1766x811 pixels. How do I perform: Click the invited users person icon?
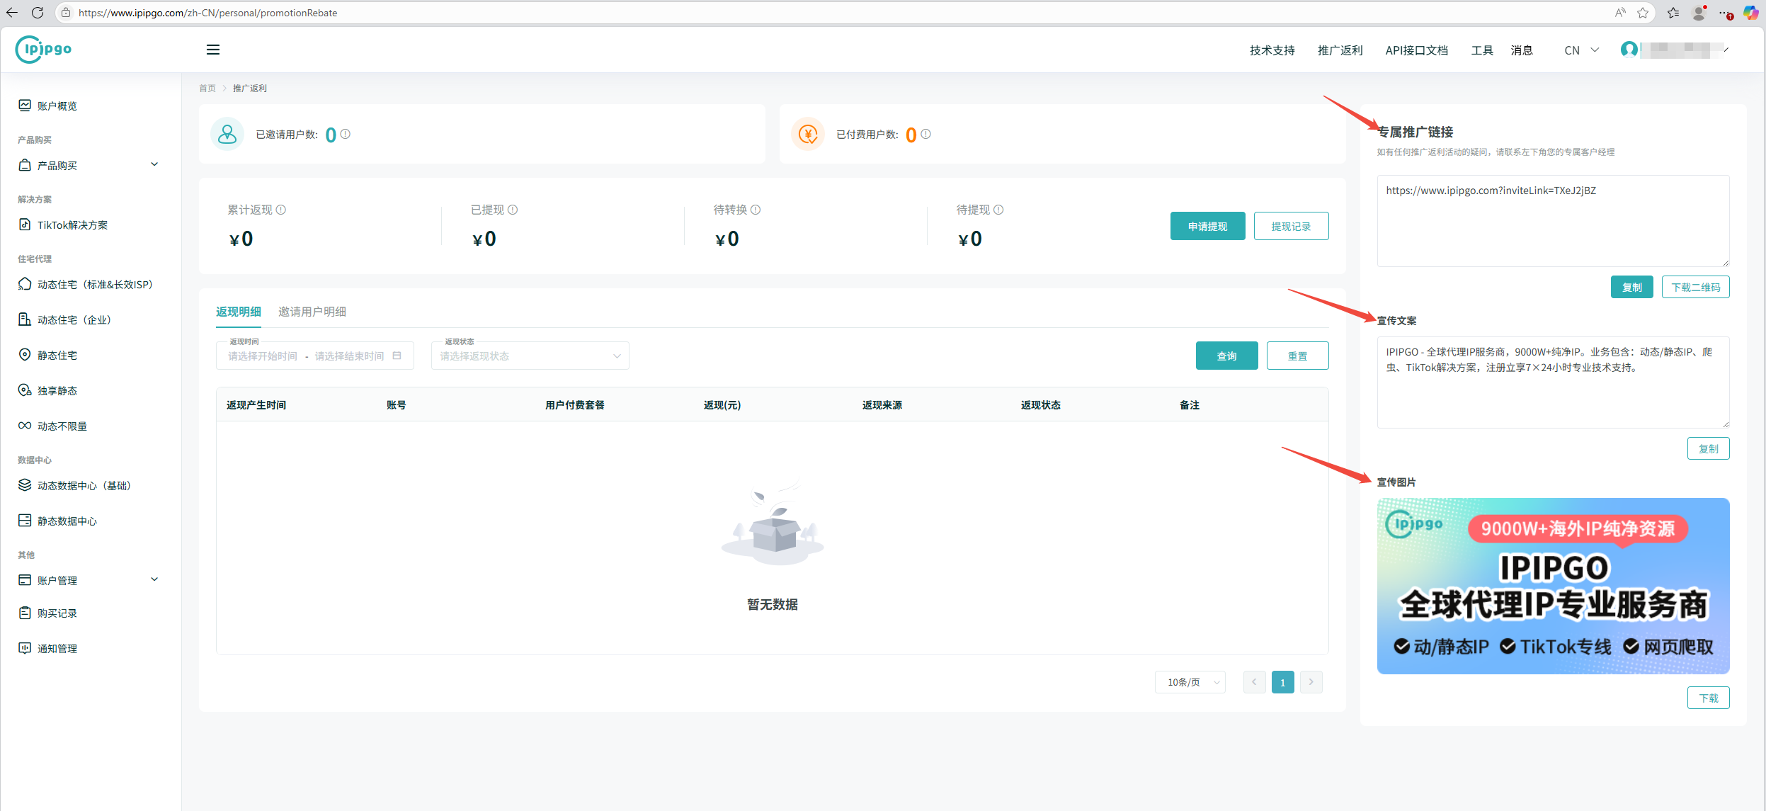(x=227, y=134)
